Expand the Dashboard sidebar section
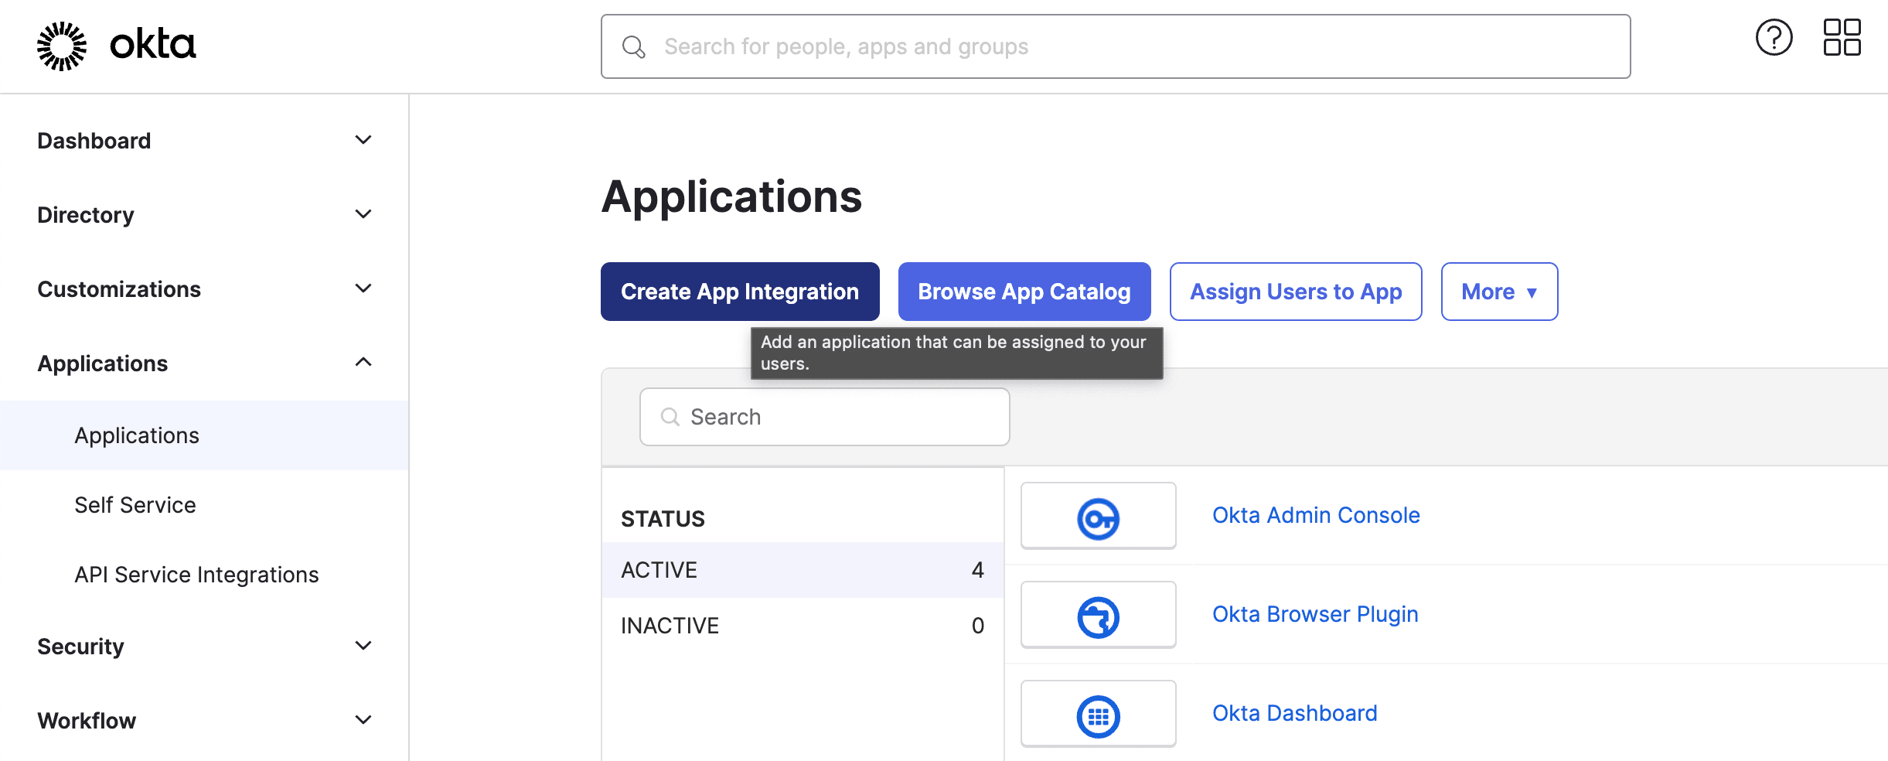Screen dimensions: 1888x761 click(x=363, y=140)
